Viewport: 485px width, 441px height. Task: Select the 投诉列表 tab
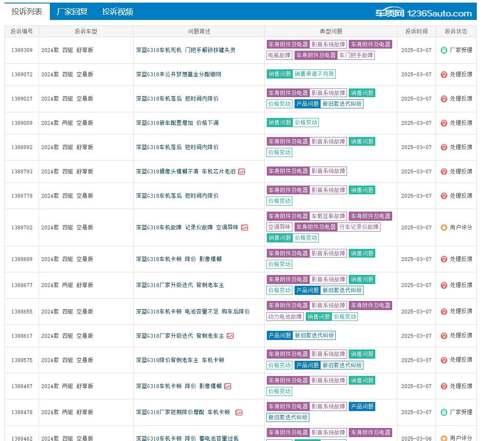(27, 12)
